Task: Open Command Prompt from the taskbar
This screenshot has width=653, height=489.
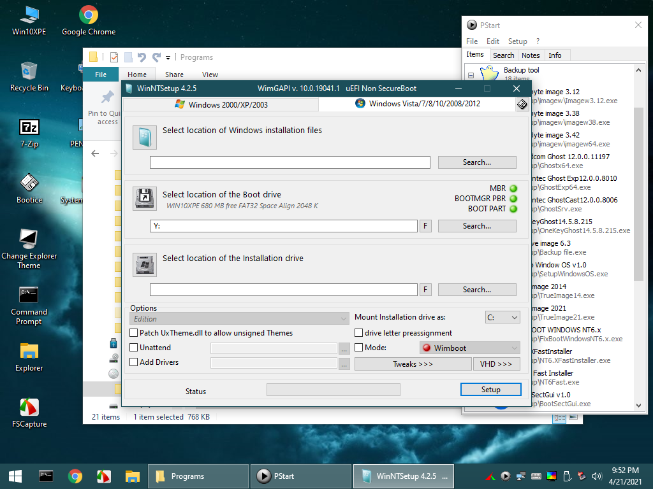Action: click(x=46, y=476)
